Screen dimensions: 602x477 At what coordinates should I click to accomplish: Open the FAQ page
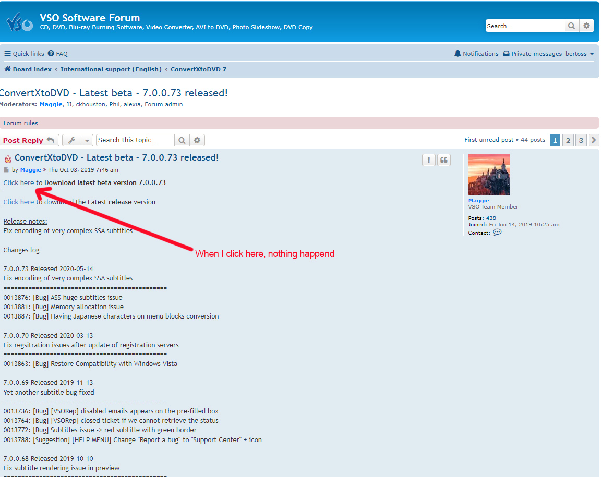[x=57, y=54]
